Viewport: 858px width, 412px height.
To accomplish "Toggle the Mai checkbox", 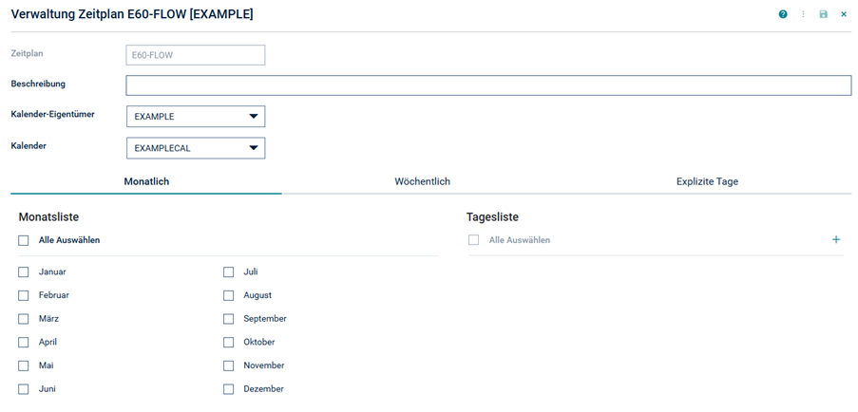I will 24,366.
